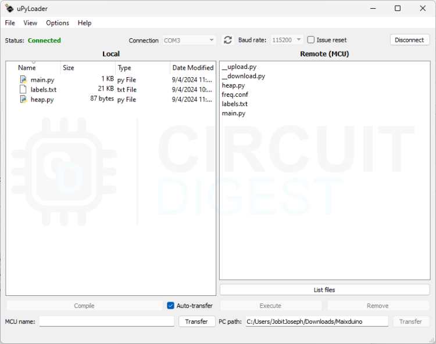Click Transfer button next to MCU name
This screenshot has height=344, width=436.
196,321
